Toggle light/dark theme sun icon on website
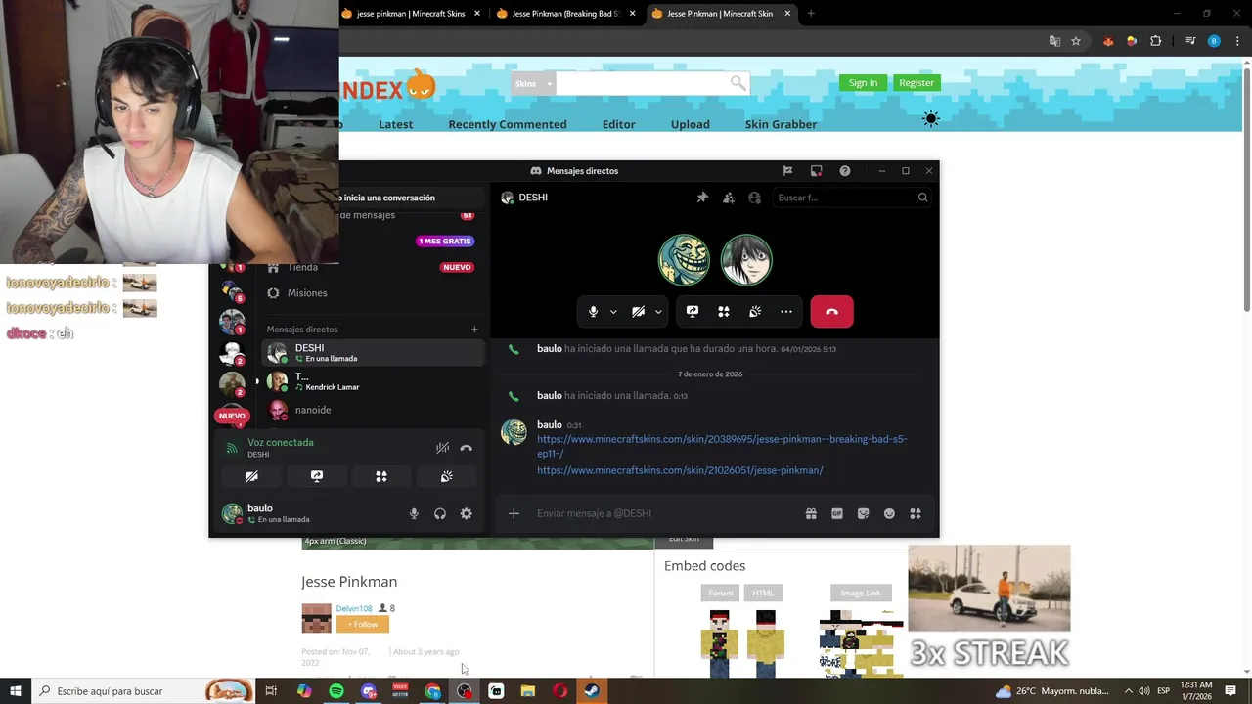 click(930, 119)
